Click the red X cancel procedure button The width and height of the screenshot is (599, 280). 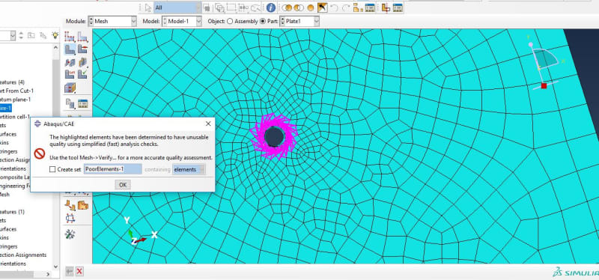click(x=79, y=271)
